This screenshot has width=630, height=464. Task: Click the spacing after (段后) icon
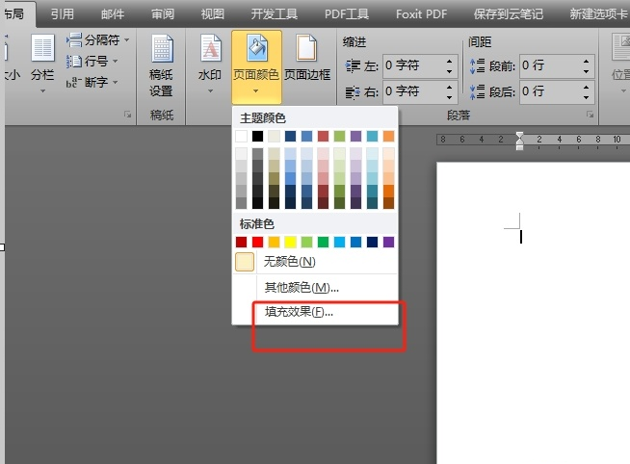478,91
